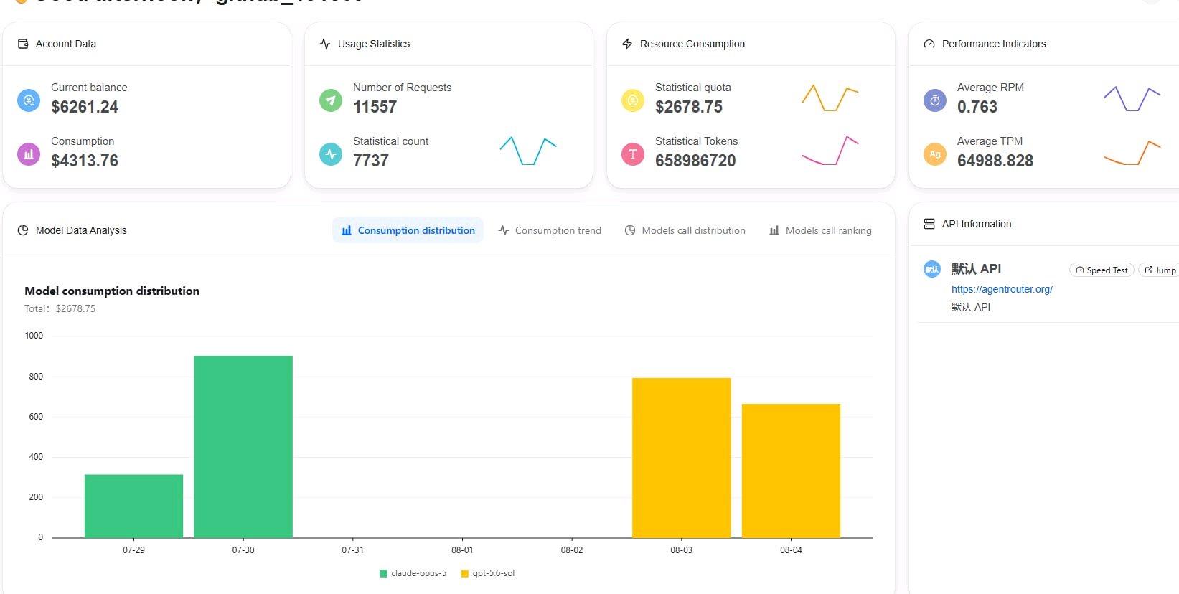
Task: Switch to the Consumption trend tab
Action: pos(550,230)
